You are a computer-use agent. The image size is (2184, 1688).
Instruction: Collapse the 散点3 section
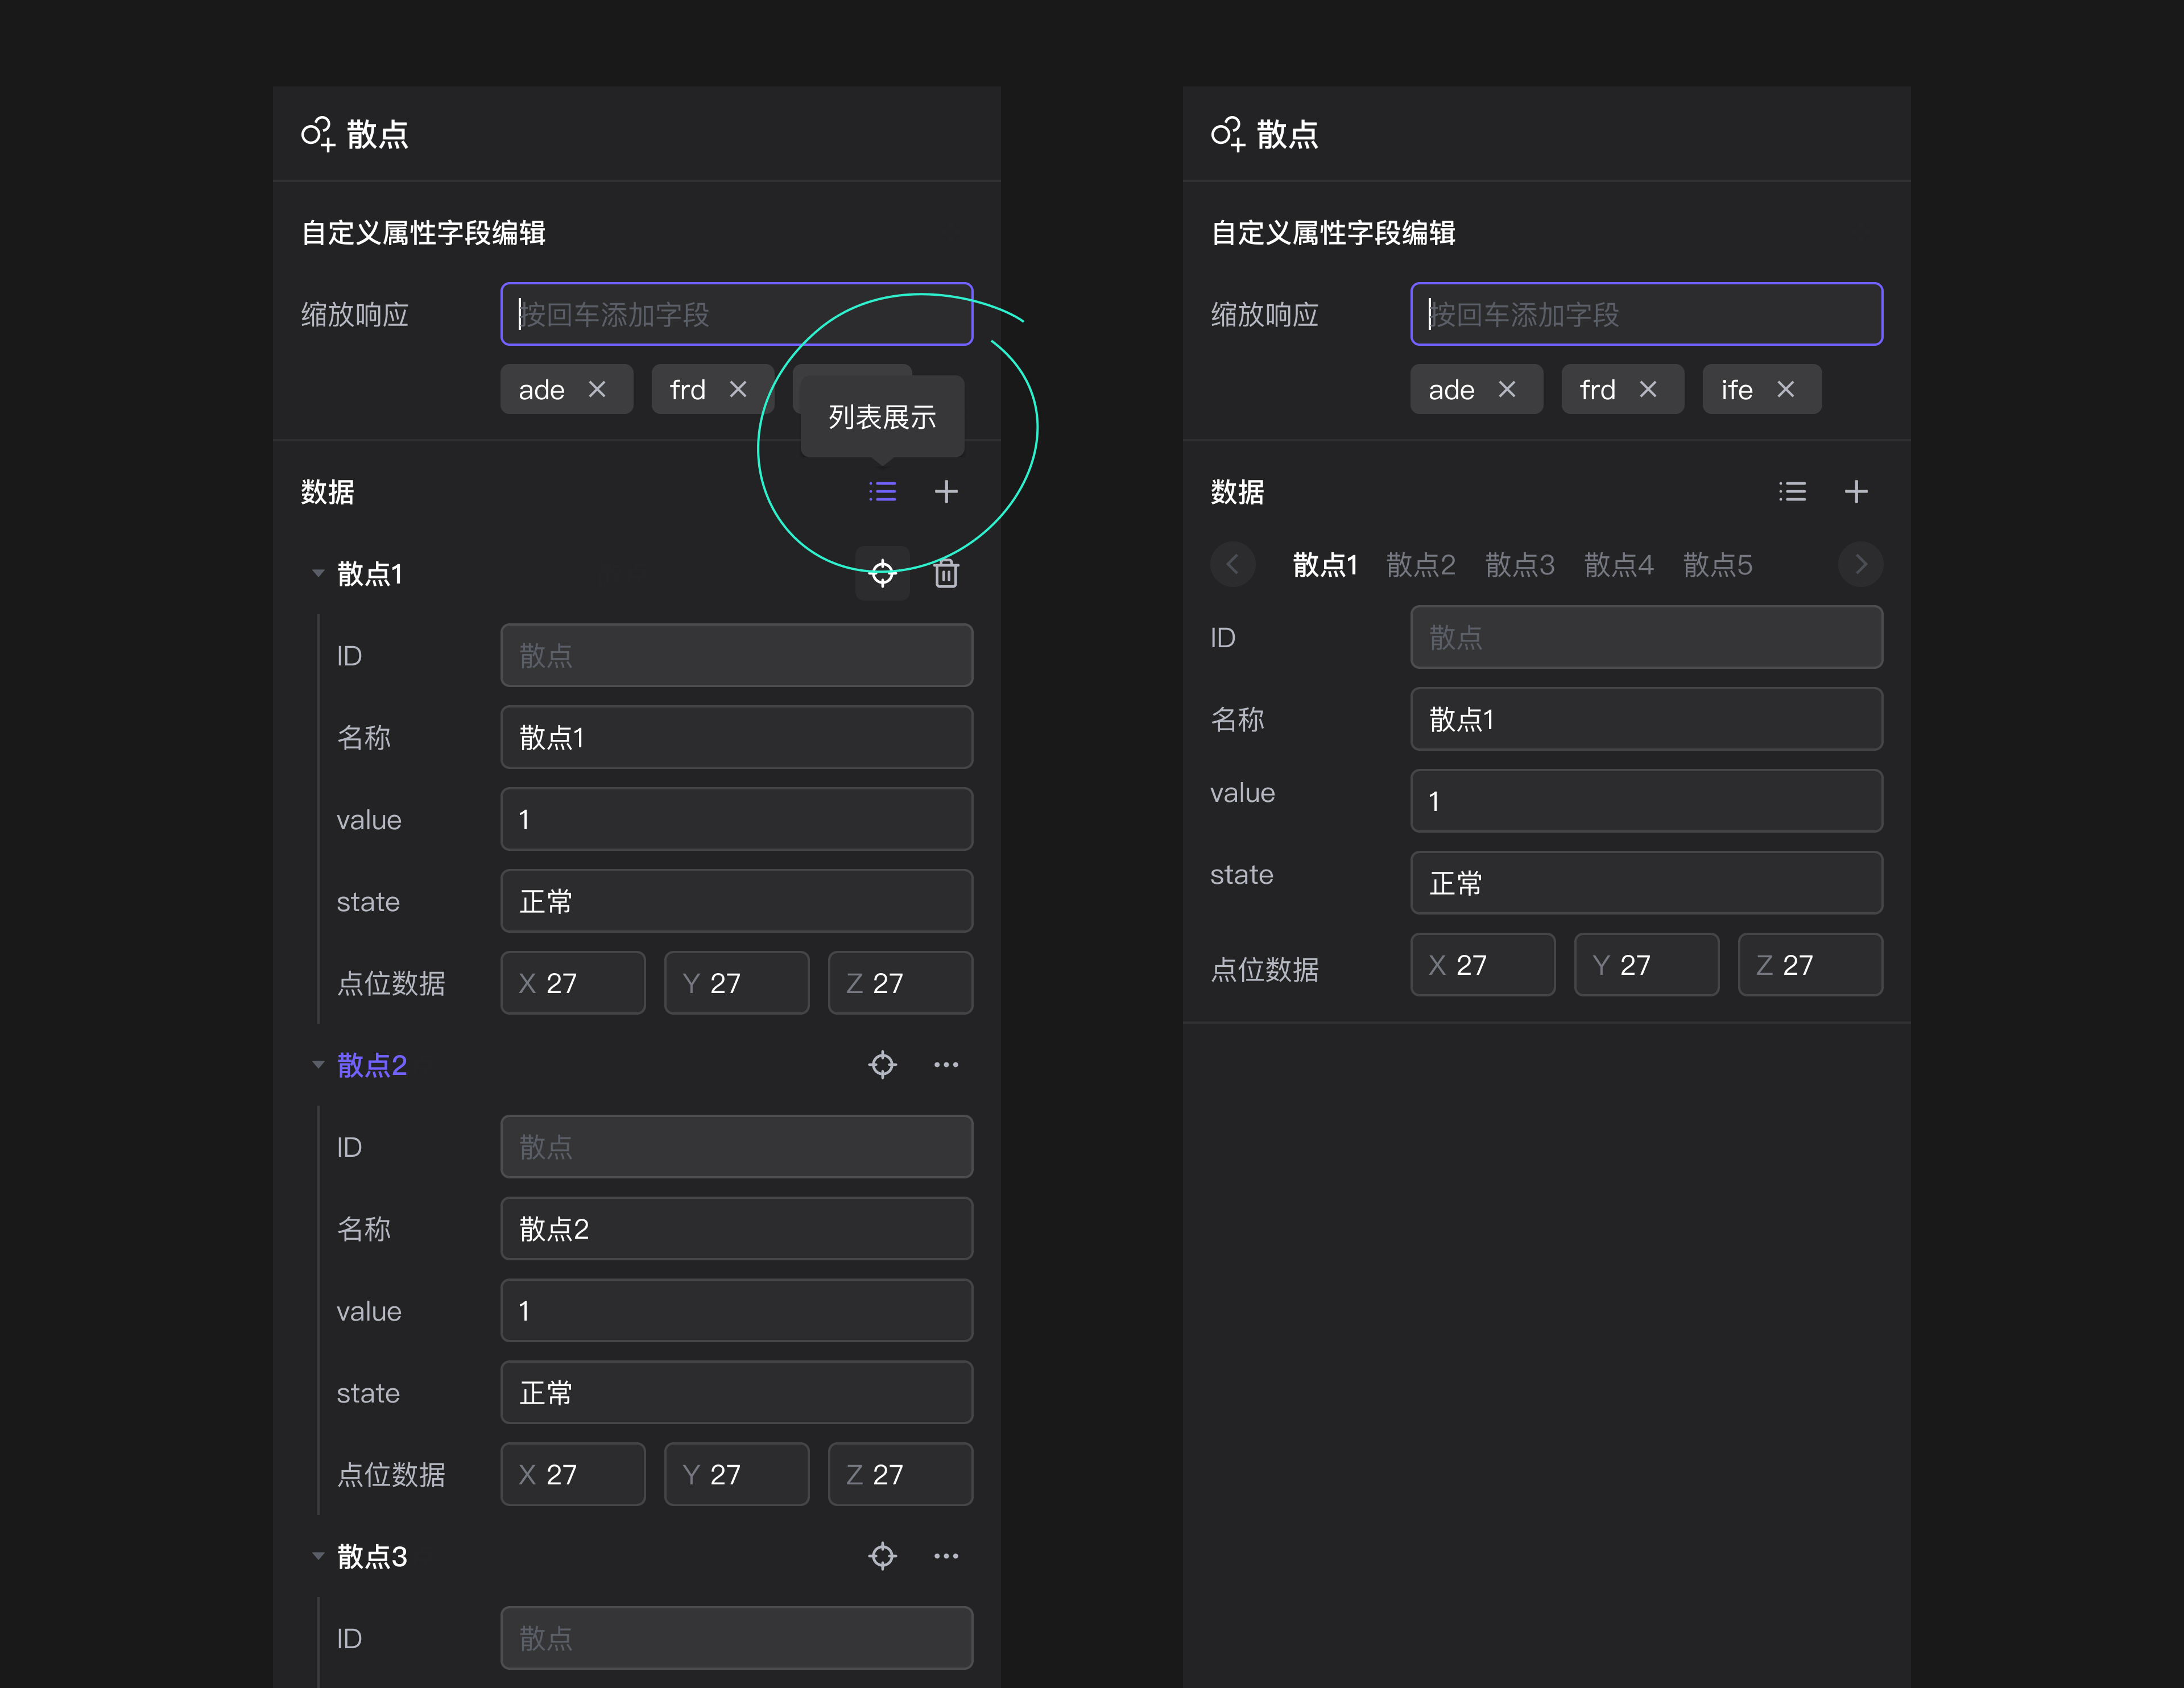coord(318,1556)
